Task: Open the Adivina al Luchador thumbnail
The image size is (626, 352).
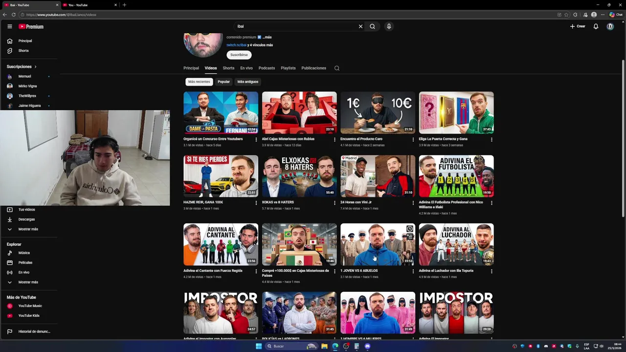Action: tap(456, 244)
